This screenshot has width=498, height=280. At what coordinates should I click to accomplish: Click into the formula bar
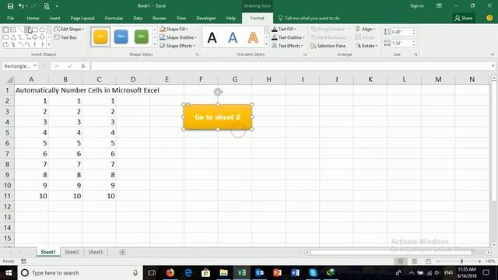290,66
